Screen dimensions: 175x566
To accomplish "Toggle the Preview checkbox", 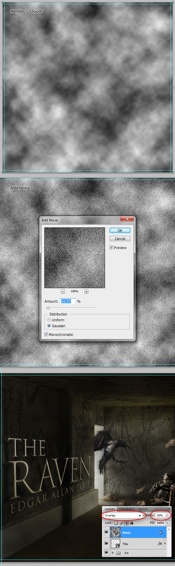I will (x=111, y=248).
